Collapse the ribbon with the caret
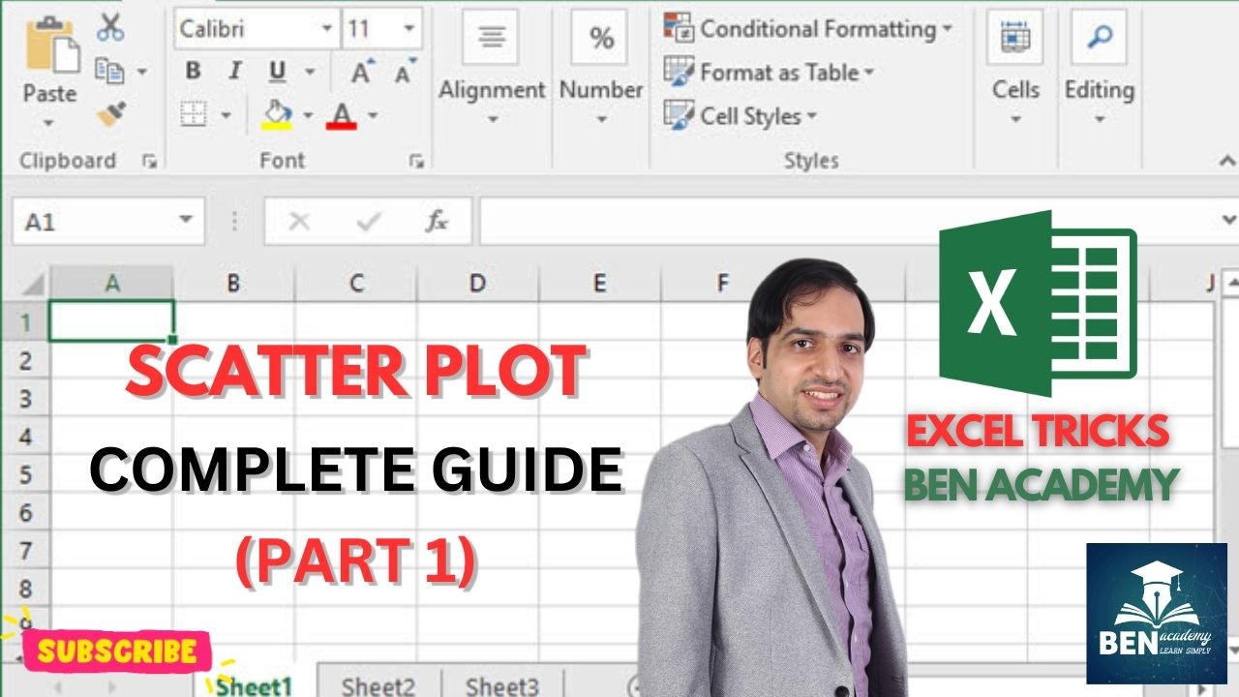Image resolution: width=1239 pixels, height=697 pixels. coord(1226,162)
